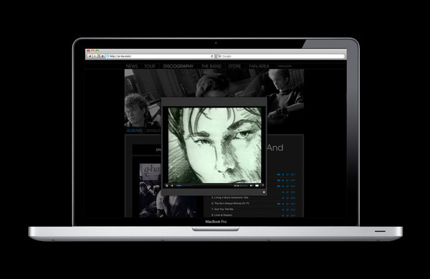The image size is (430, 279).
Task: Click the rewind button in the video player
Action: tap(172, 186)
